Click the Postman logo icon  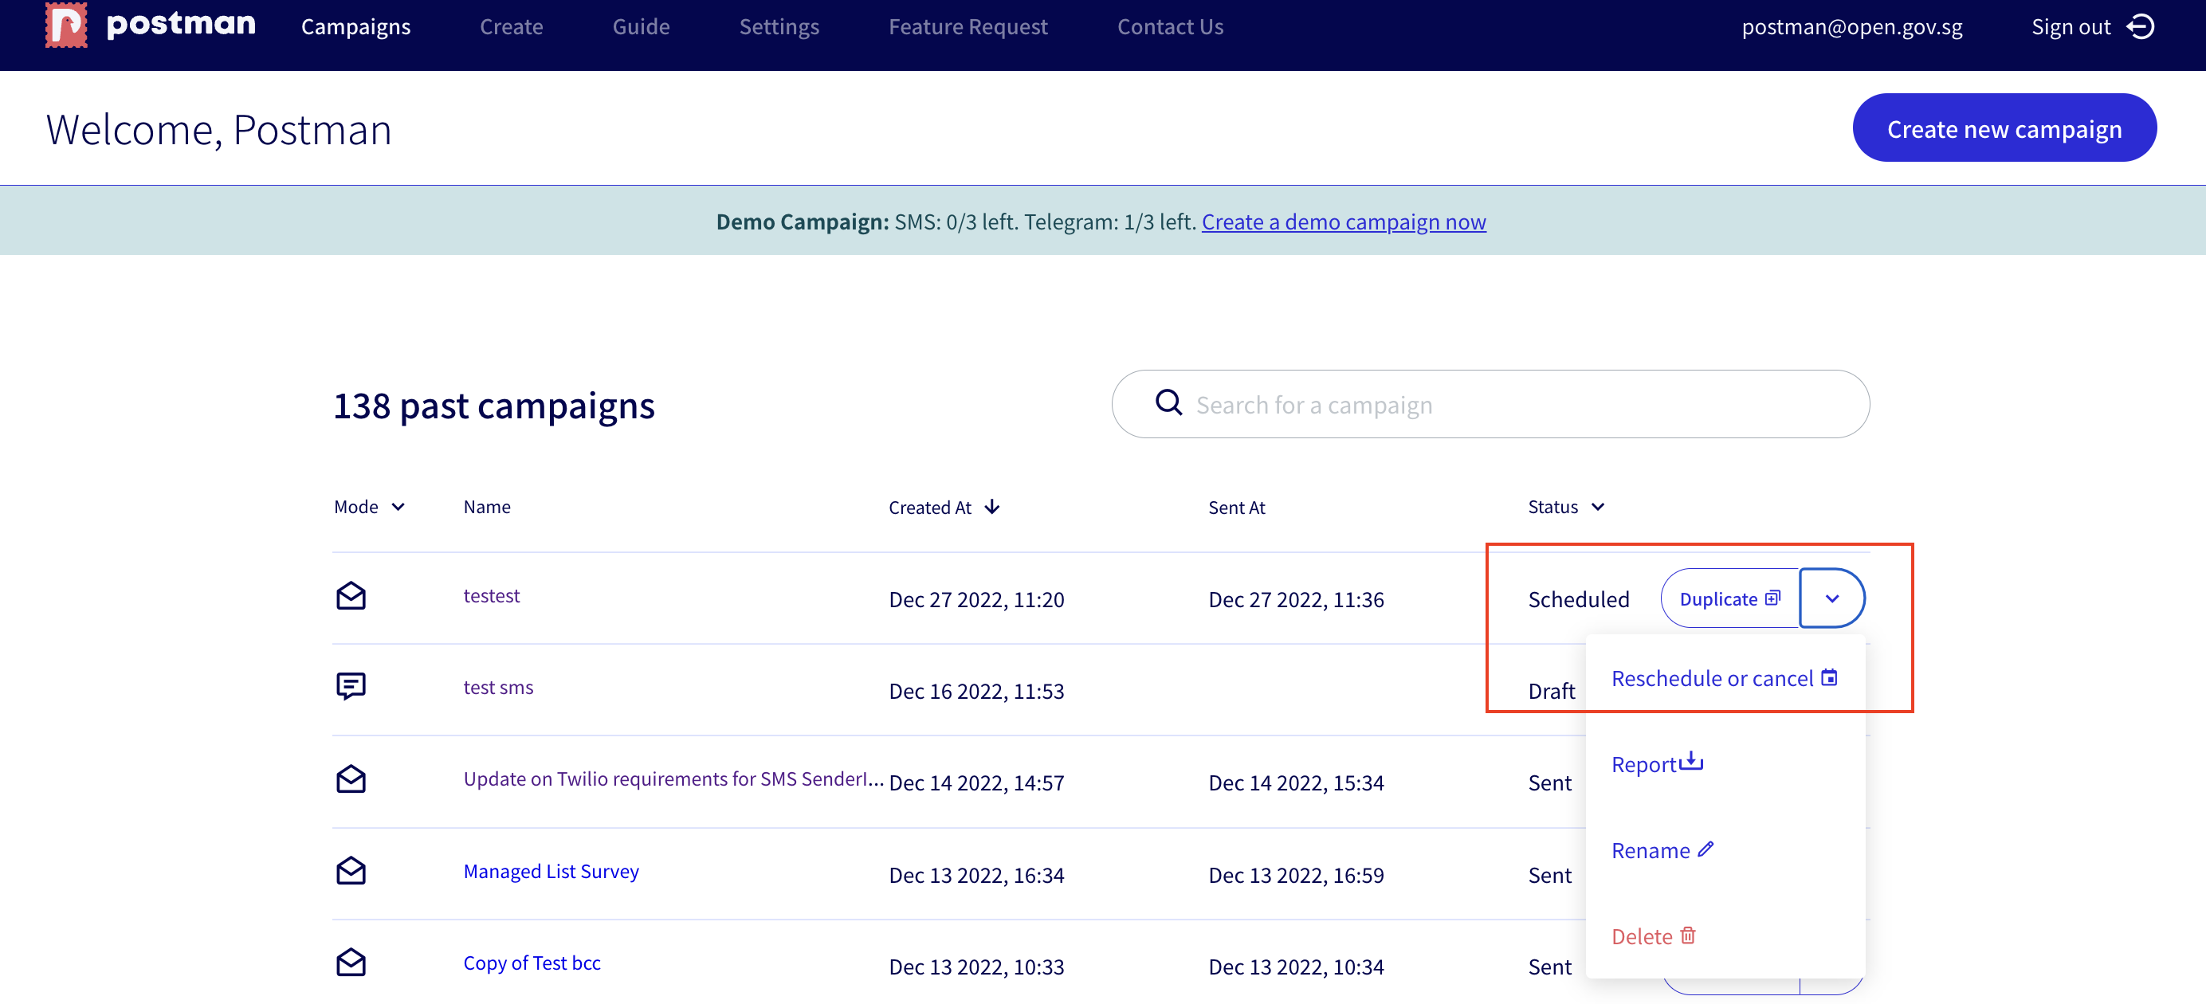coord(66,25)
